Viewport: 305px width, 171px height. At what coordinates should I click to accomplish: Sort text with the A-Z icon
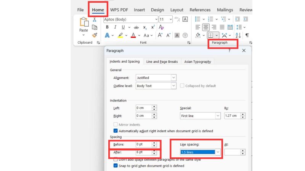[x=238, y=35]
